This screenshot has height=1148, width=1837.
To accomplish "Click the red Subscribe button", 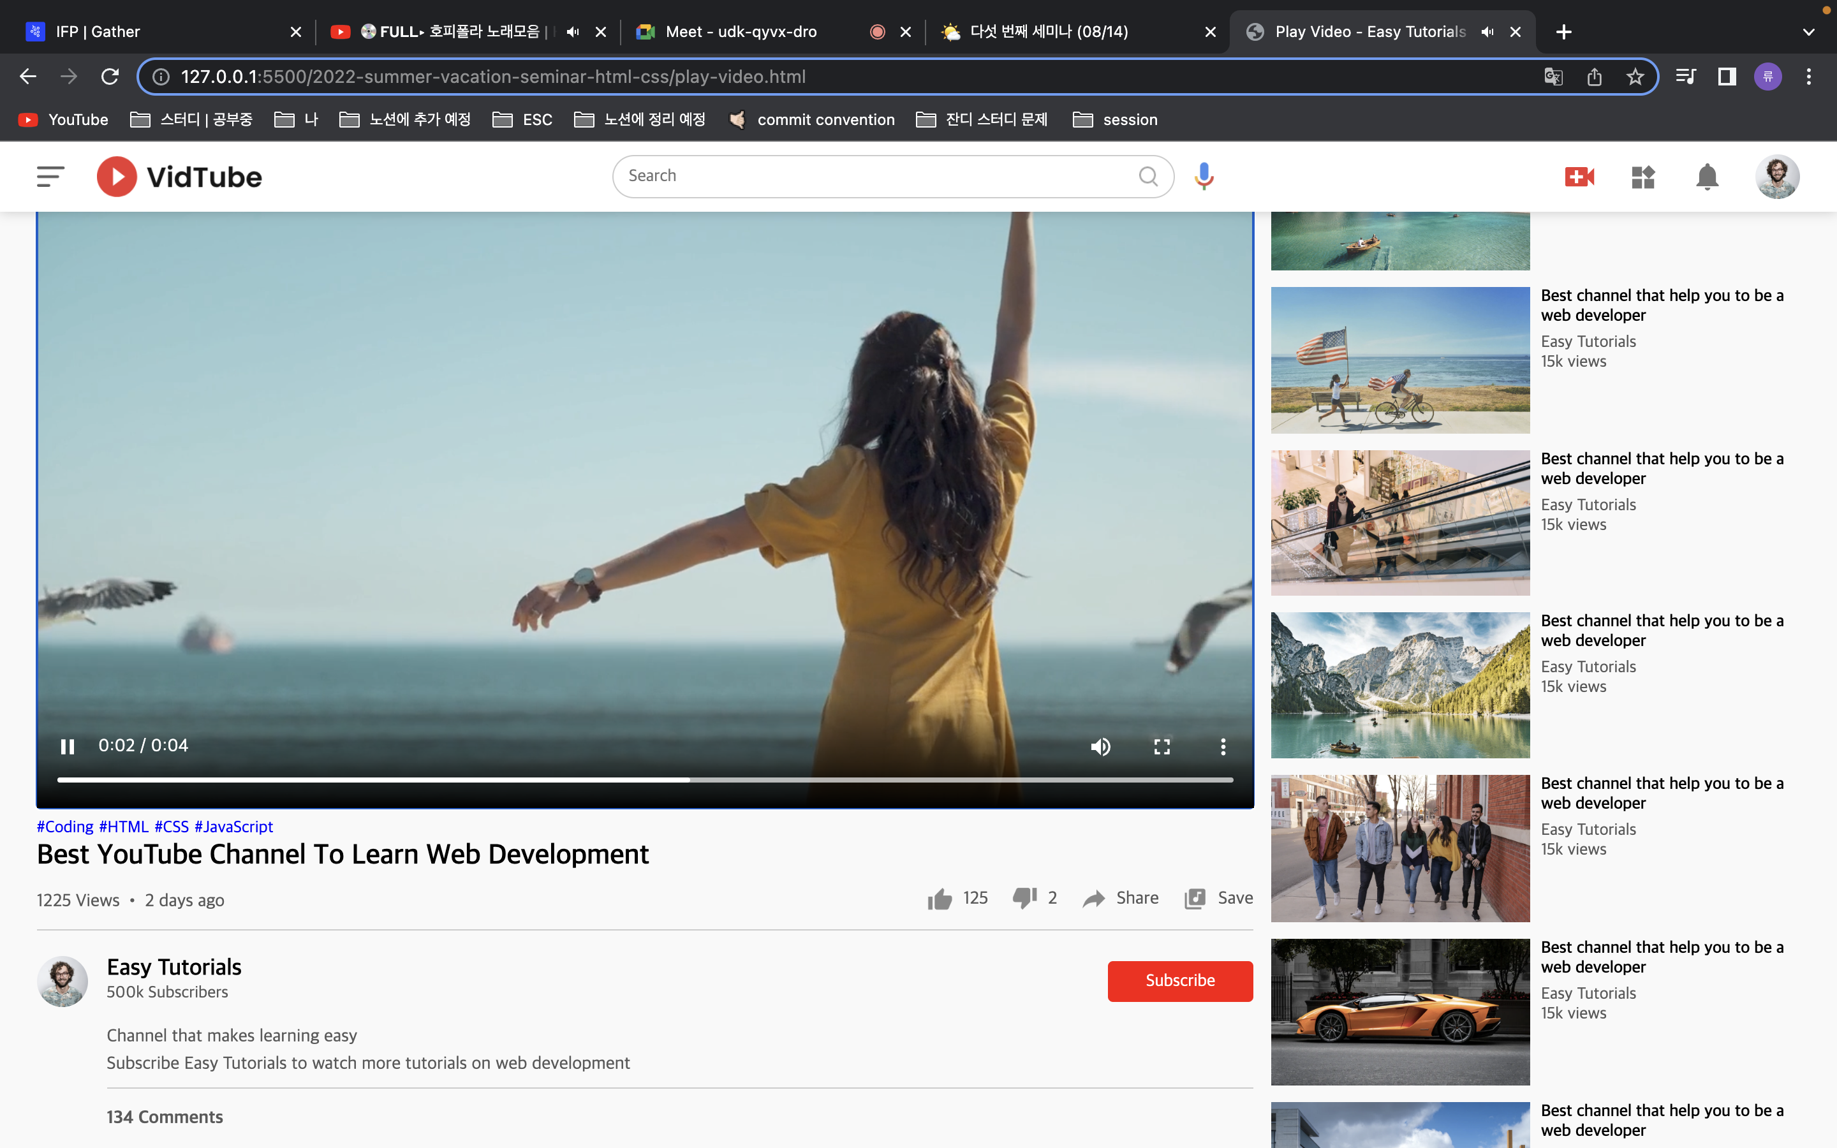I will click(1179, 980).
